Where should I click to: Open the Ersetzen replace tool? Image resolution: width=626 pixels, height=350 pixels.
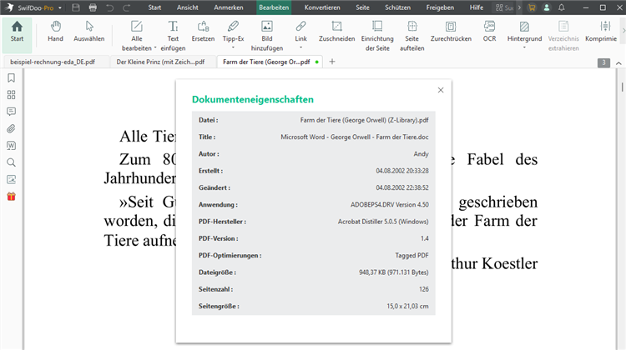(x=203, y=32)
